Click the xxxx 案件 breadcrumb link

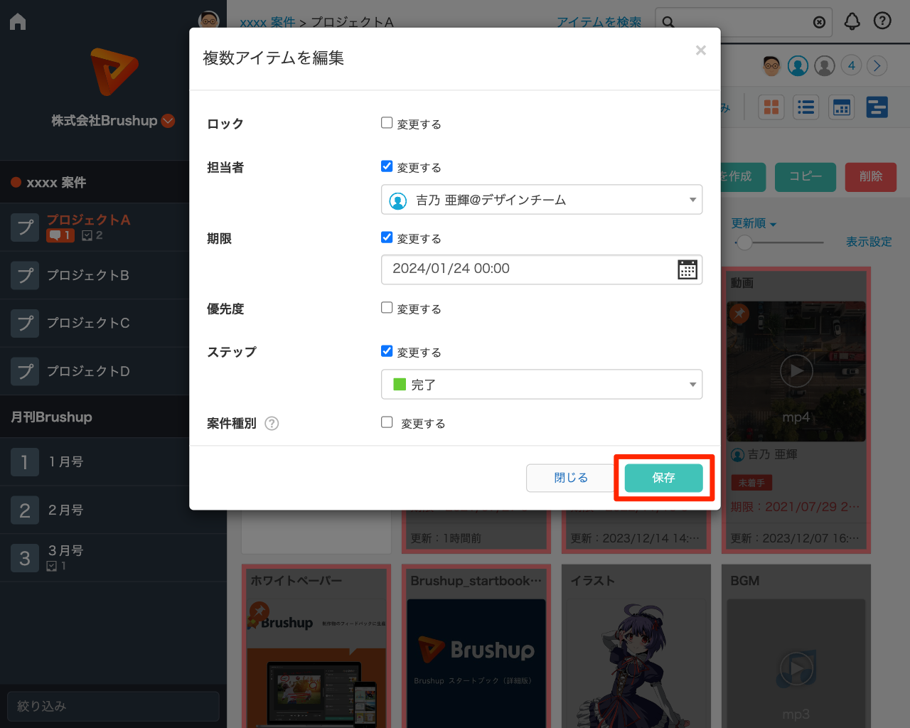click(x=267, y=22)
